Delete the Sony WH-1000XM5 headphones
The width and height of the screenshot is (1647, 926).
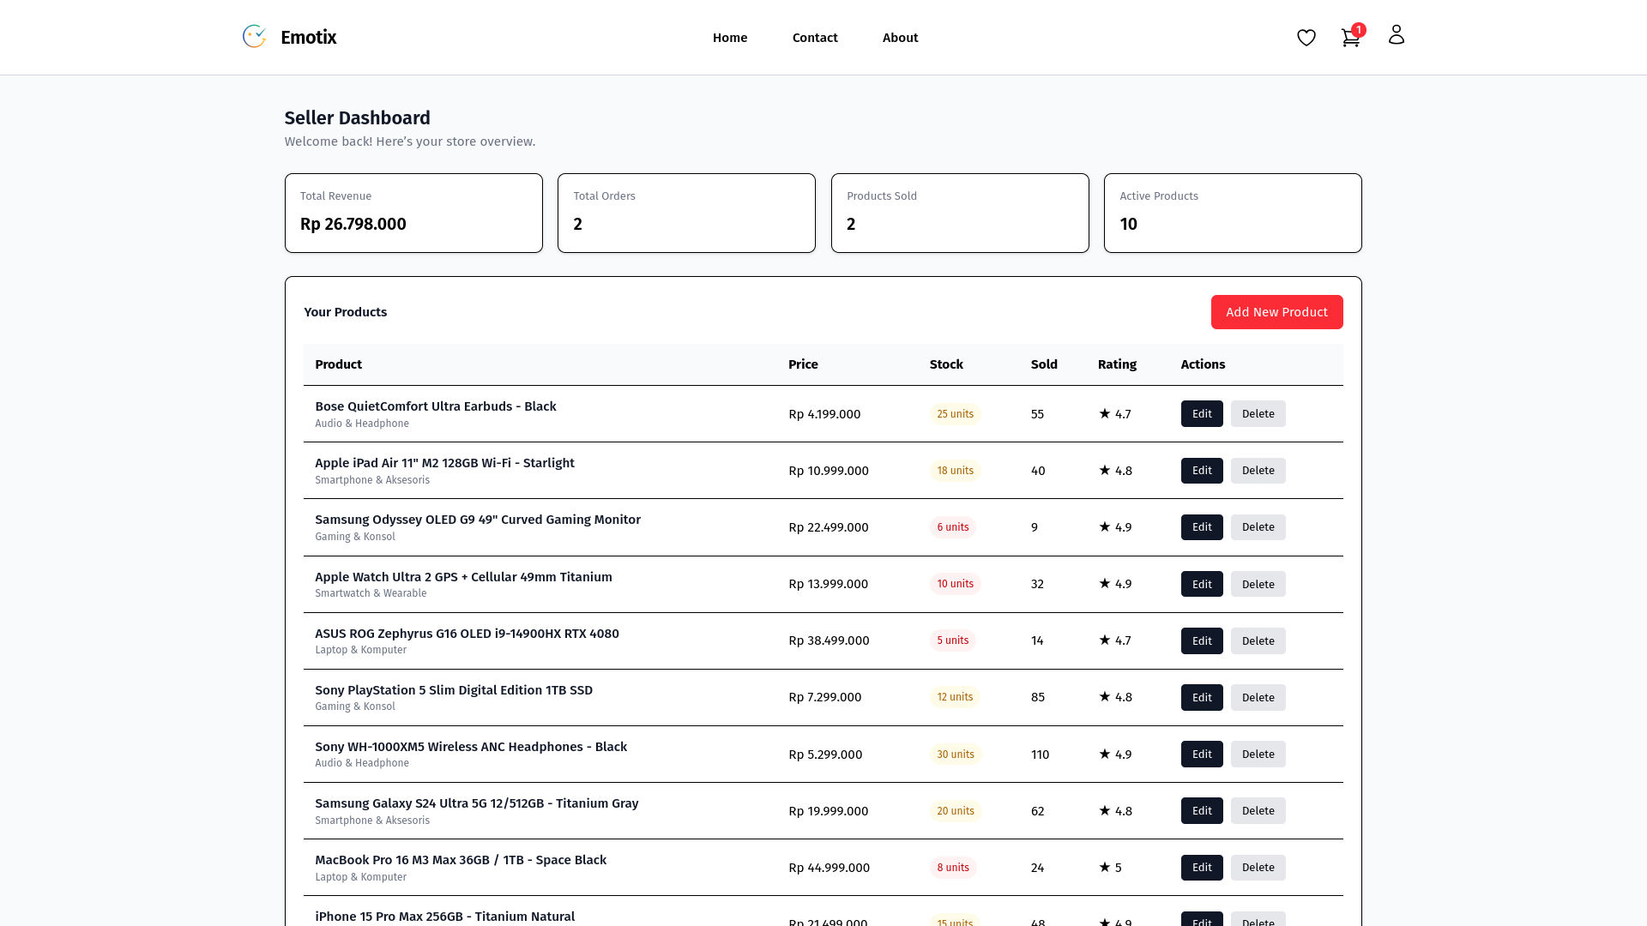click(1258, 755)
